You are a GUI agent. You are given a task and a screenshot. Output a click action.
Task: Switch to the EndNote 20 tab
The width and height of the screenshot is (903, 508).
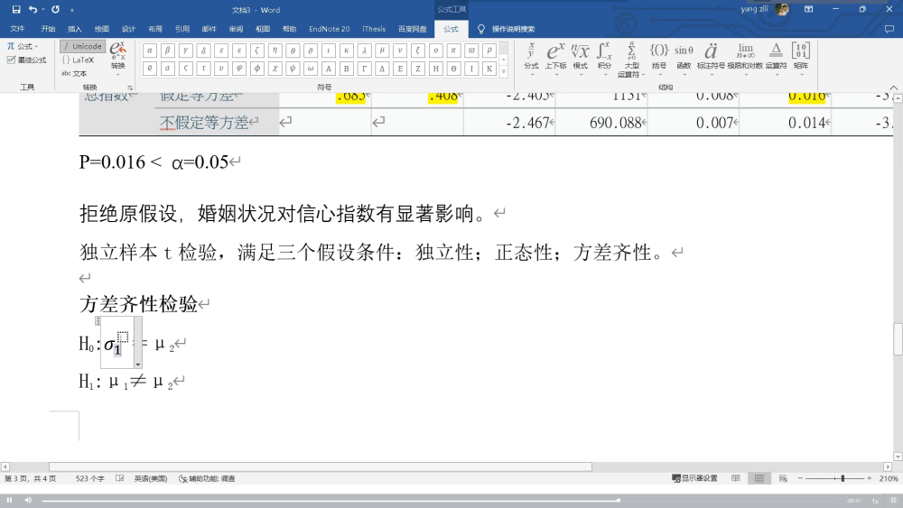[329, 29]
